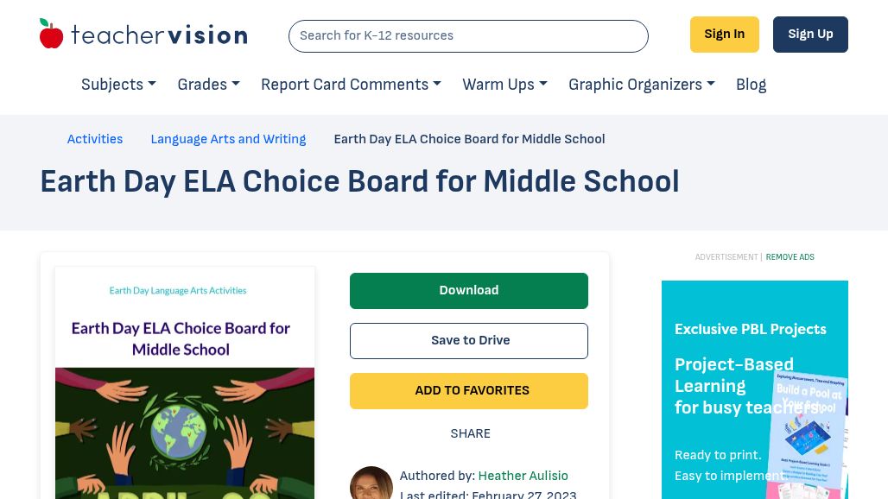
Task: Open the author's profile photo
Action: 371,483
